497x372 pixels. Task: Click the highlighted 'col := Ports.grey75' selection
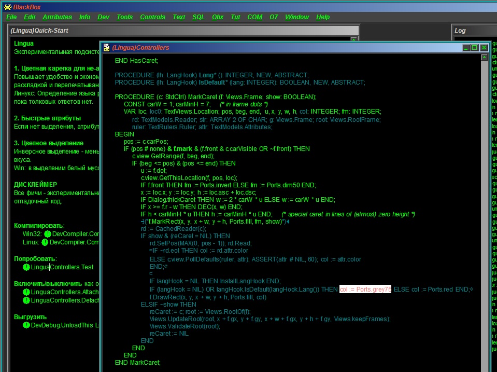pos(365,290)
